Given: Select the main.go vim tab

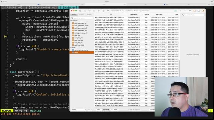Looking at the screenshot, I should (x=69, y=7).
